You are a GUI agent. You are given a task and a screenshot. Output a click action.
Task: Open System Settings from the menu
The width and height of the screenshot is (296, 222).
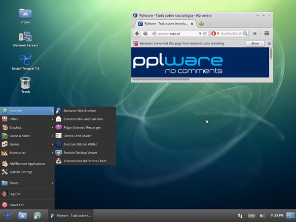(27, 172)
